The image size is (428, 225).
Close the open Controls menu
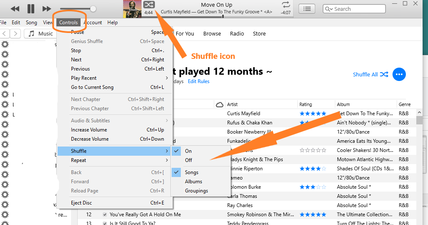point(68,23)
